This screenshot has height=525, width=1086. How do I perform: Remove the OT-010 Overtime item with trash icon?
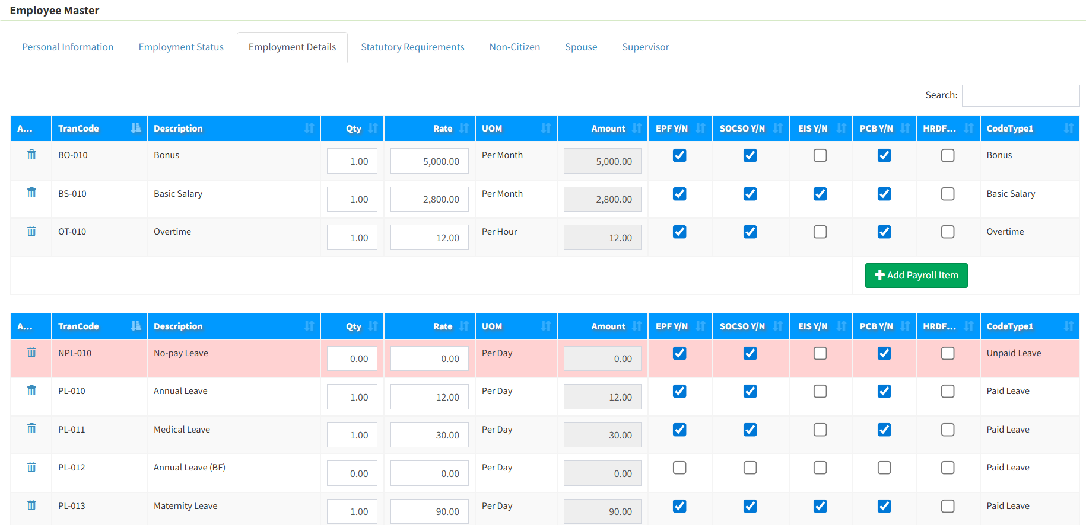(31, 231)
